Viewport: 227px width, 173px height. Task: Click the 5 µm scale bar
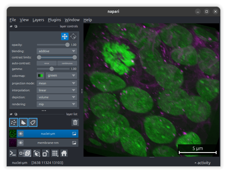tap(198, 150)
